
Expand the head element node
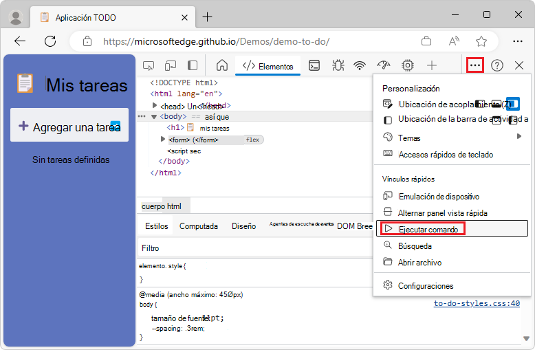pyautogui.click(x=155, y=105)
